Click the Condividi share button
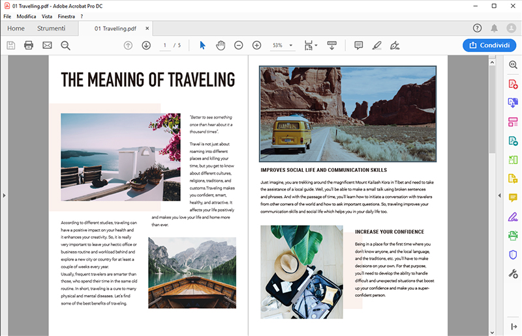This screenshot has height=336, width=522. (x=489, y=45)
